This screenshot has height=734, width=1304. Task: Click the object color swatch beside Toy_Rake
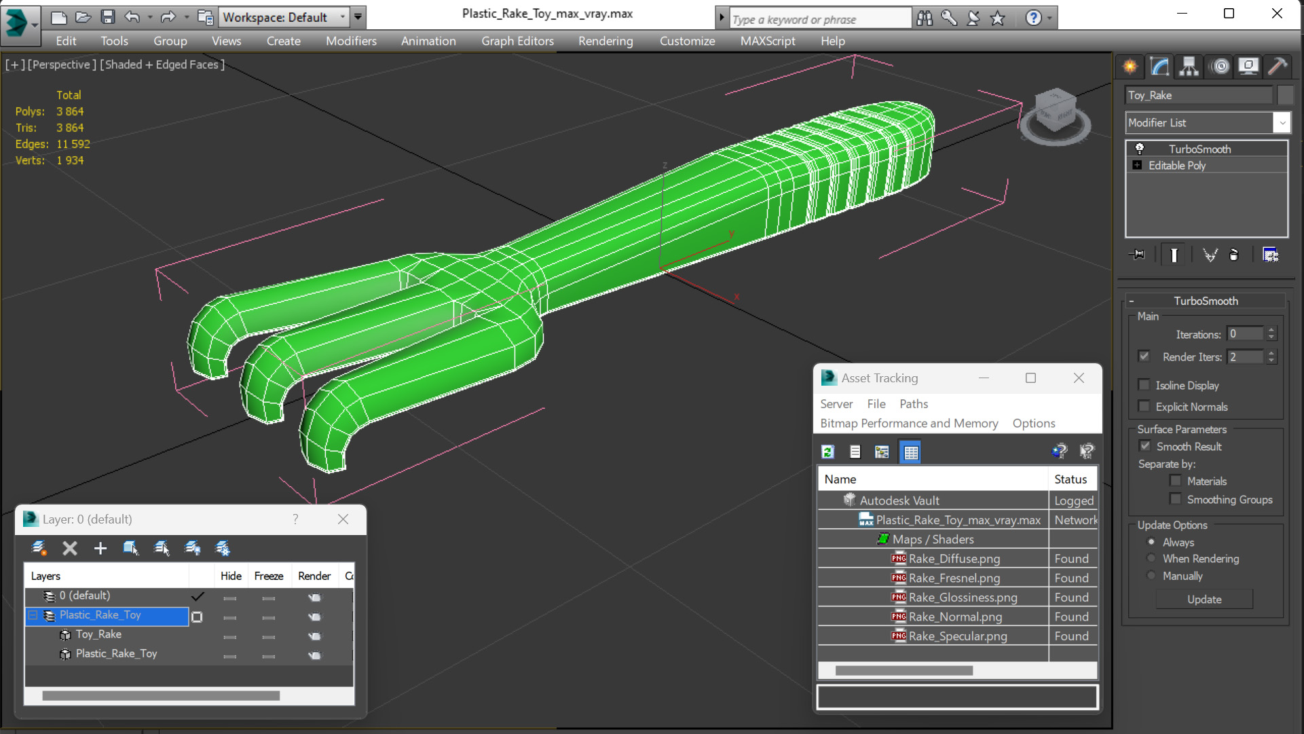pyautogui.click(x=1285, y=95)
